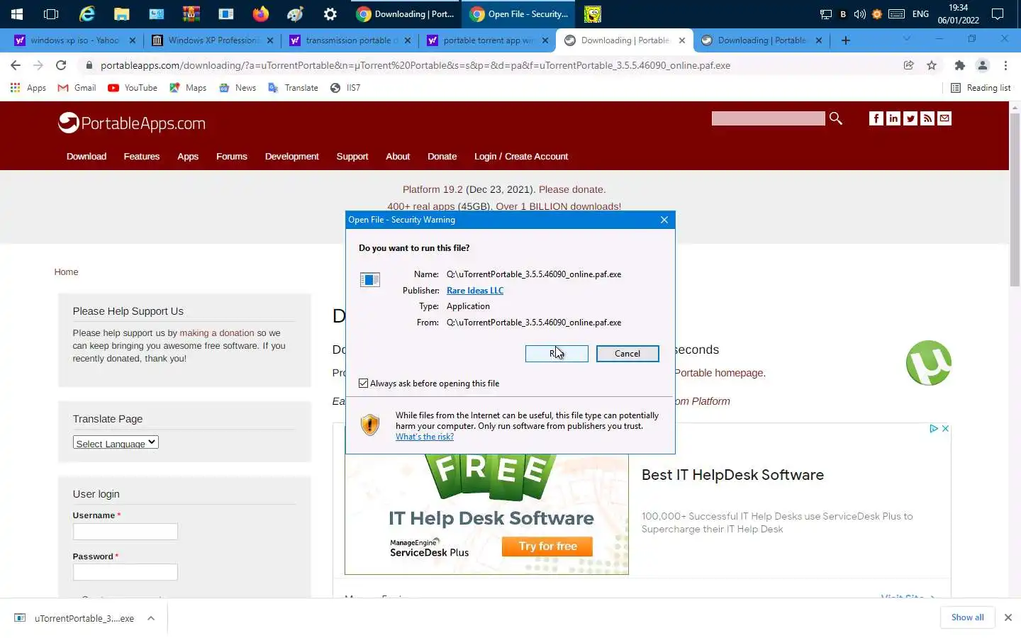
Task: Open the making a donation link
Action: (217, 333)
